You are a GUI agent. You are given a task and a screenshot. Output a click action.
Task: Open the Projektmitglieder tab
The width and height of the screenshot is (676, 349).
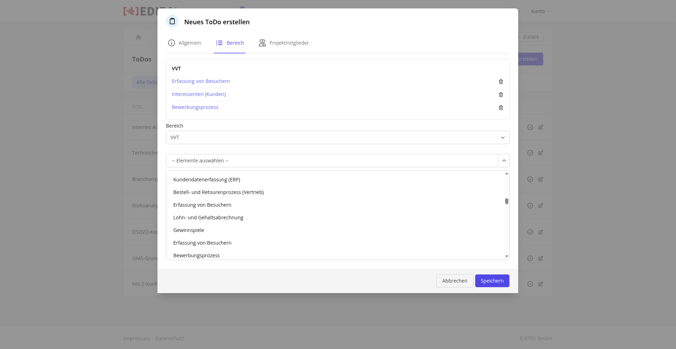284,43
